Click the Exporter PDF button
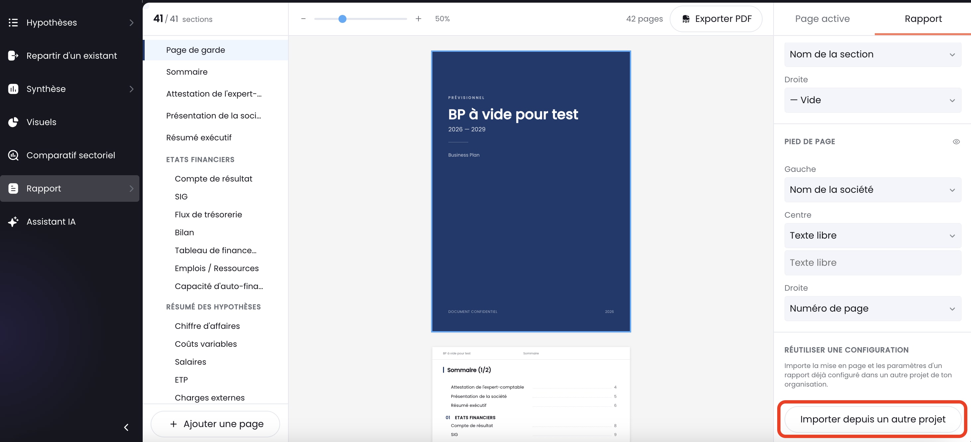Screen dimensions: 971x442 coord(716,19)
